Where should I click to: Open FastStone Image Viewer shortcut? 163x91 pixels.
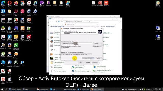pyautogui.click(x=29, y=21)
